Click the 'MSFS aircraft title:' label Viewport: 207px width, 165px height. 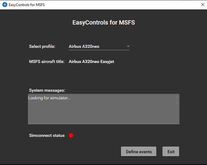coord(47,61)
